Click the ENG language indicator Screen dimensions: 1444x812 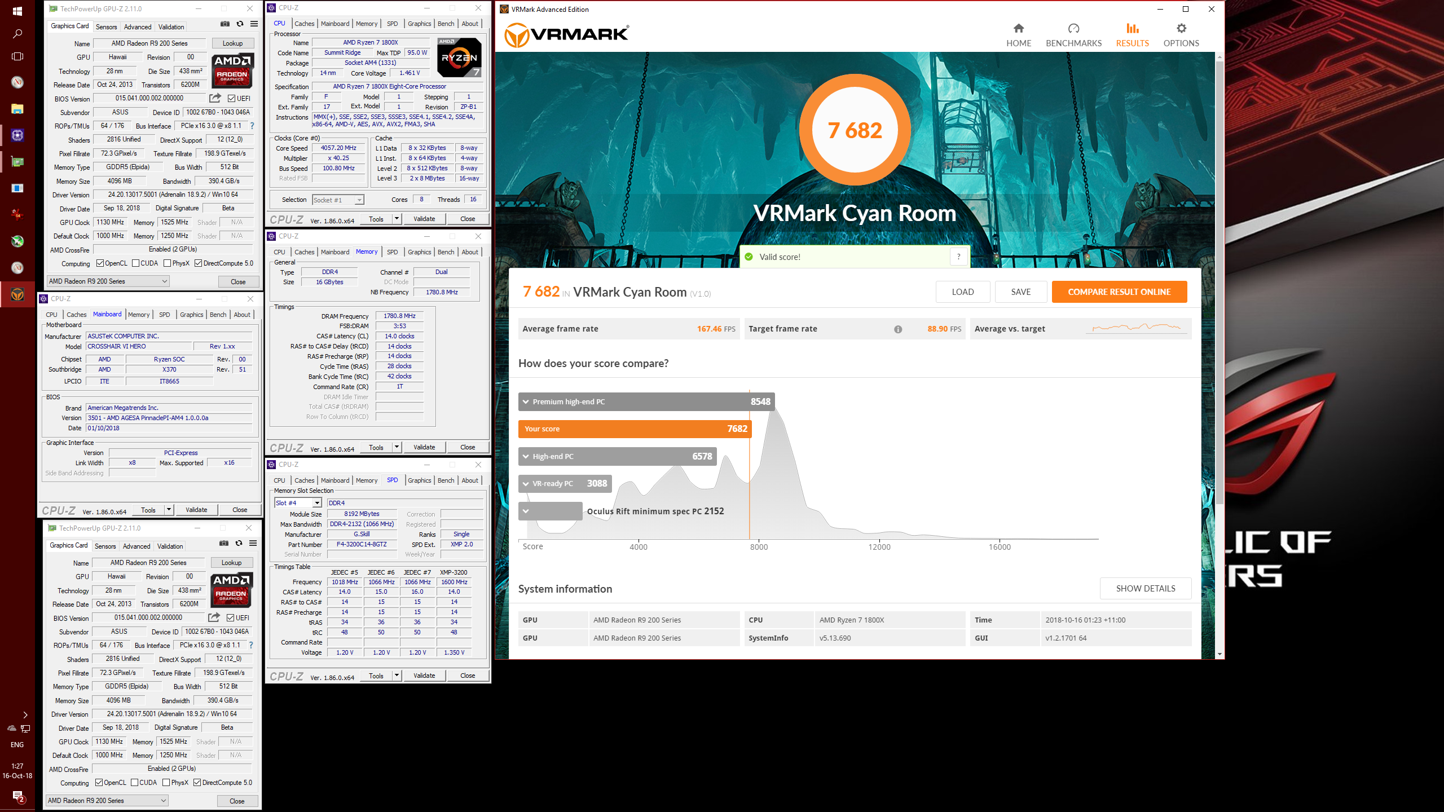pos(17,745)
